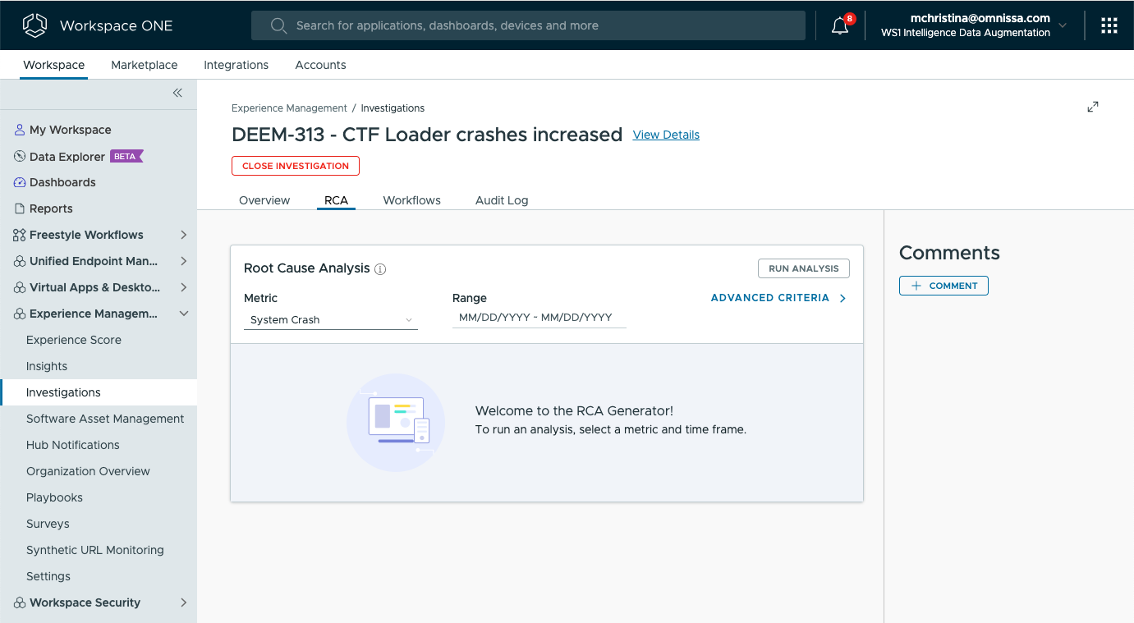The height and width of the screenshot is (623, 1134).
Task: Add a new Comment
Action: tap(943, 286)
